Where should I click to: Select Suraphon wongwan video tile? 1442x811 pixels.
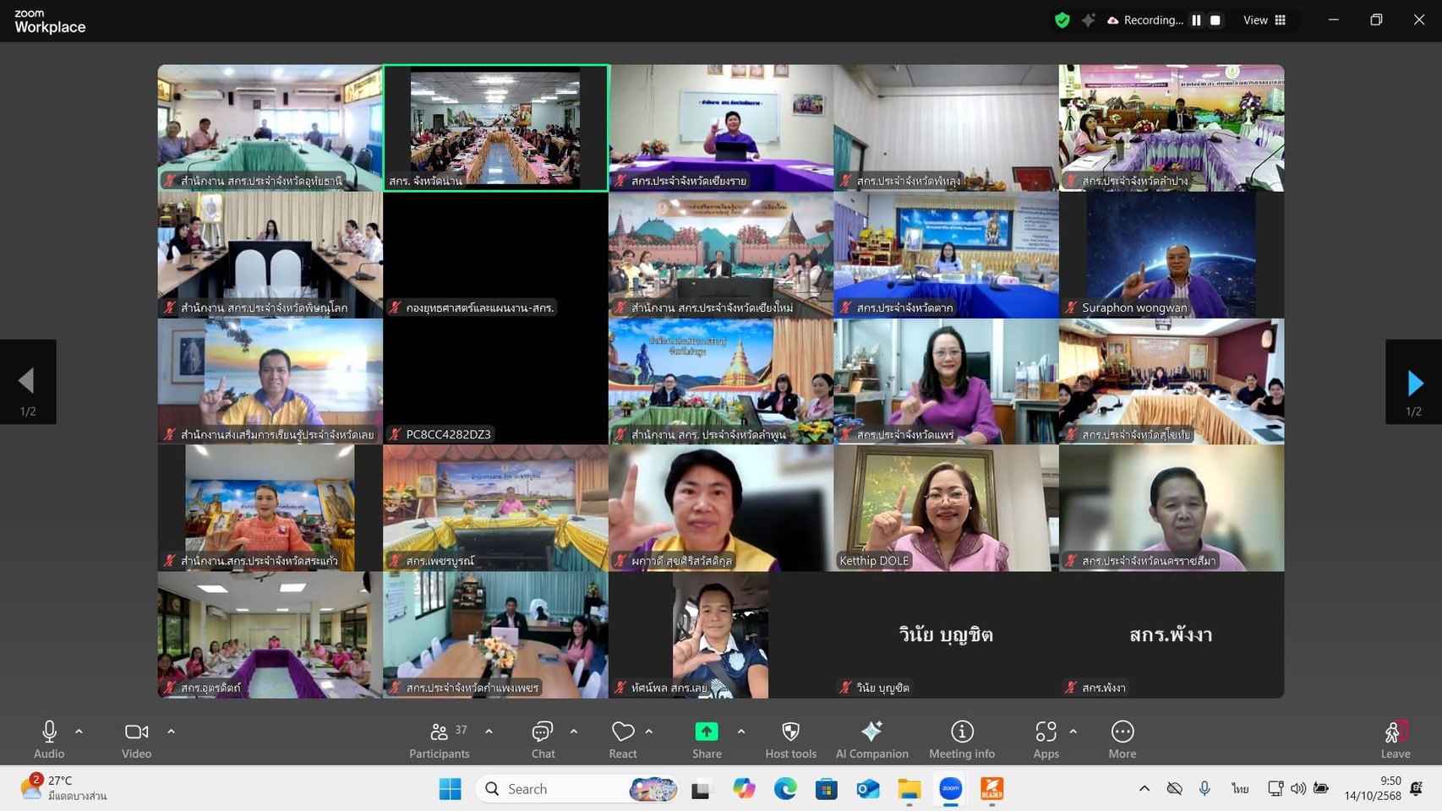tap(1171, 255)
